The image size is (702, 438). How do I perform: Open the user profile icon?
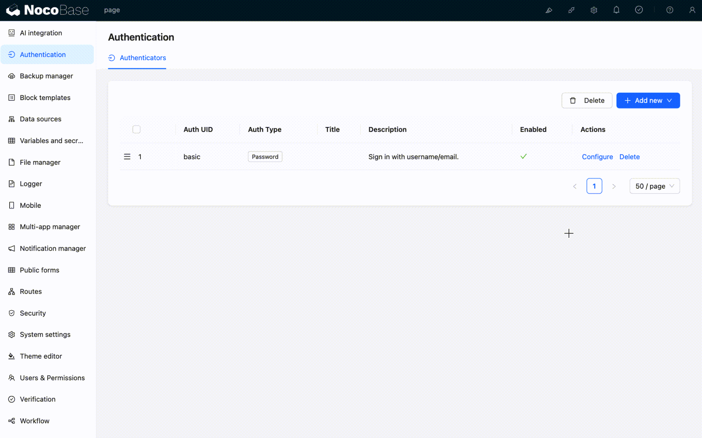(692, 10)
